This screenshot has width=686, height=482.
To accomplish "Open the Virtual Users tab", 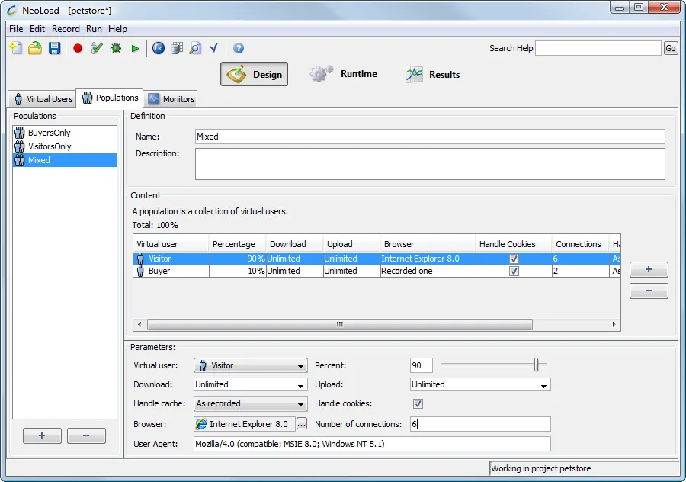I will (x=43, y=99).
